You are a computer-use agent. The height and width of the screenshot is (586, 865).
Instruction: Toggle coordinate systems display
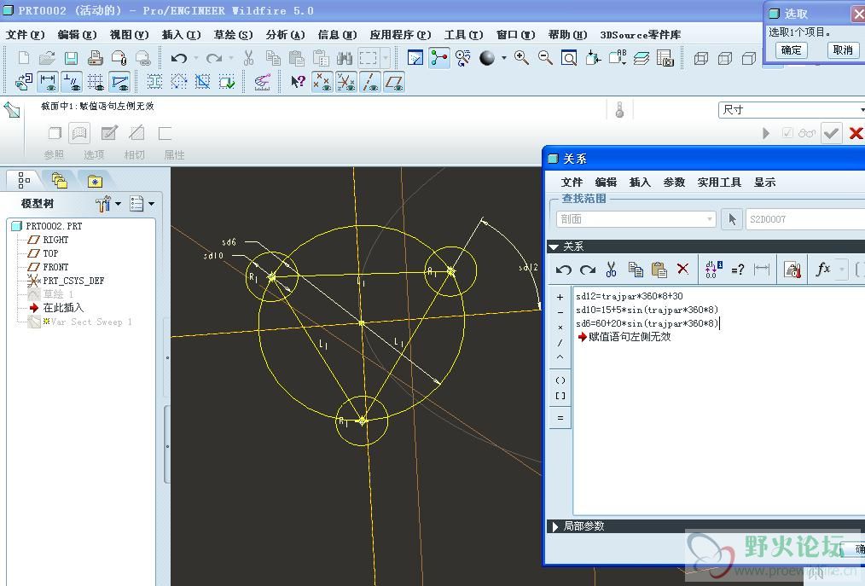346,82
